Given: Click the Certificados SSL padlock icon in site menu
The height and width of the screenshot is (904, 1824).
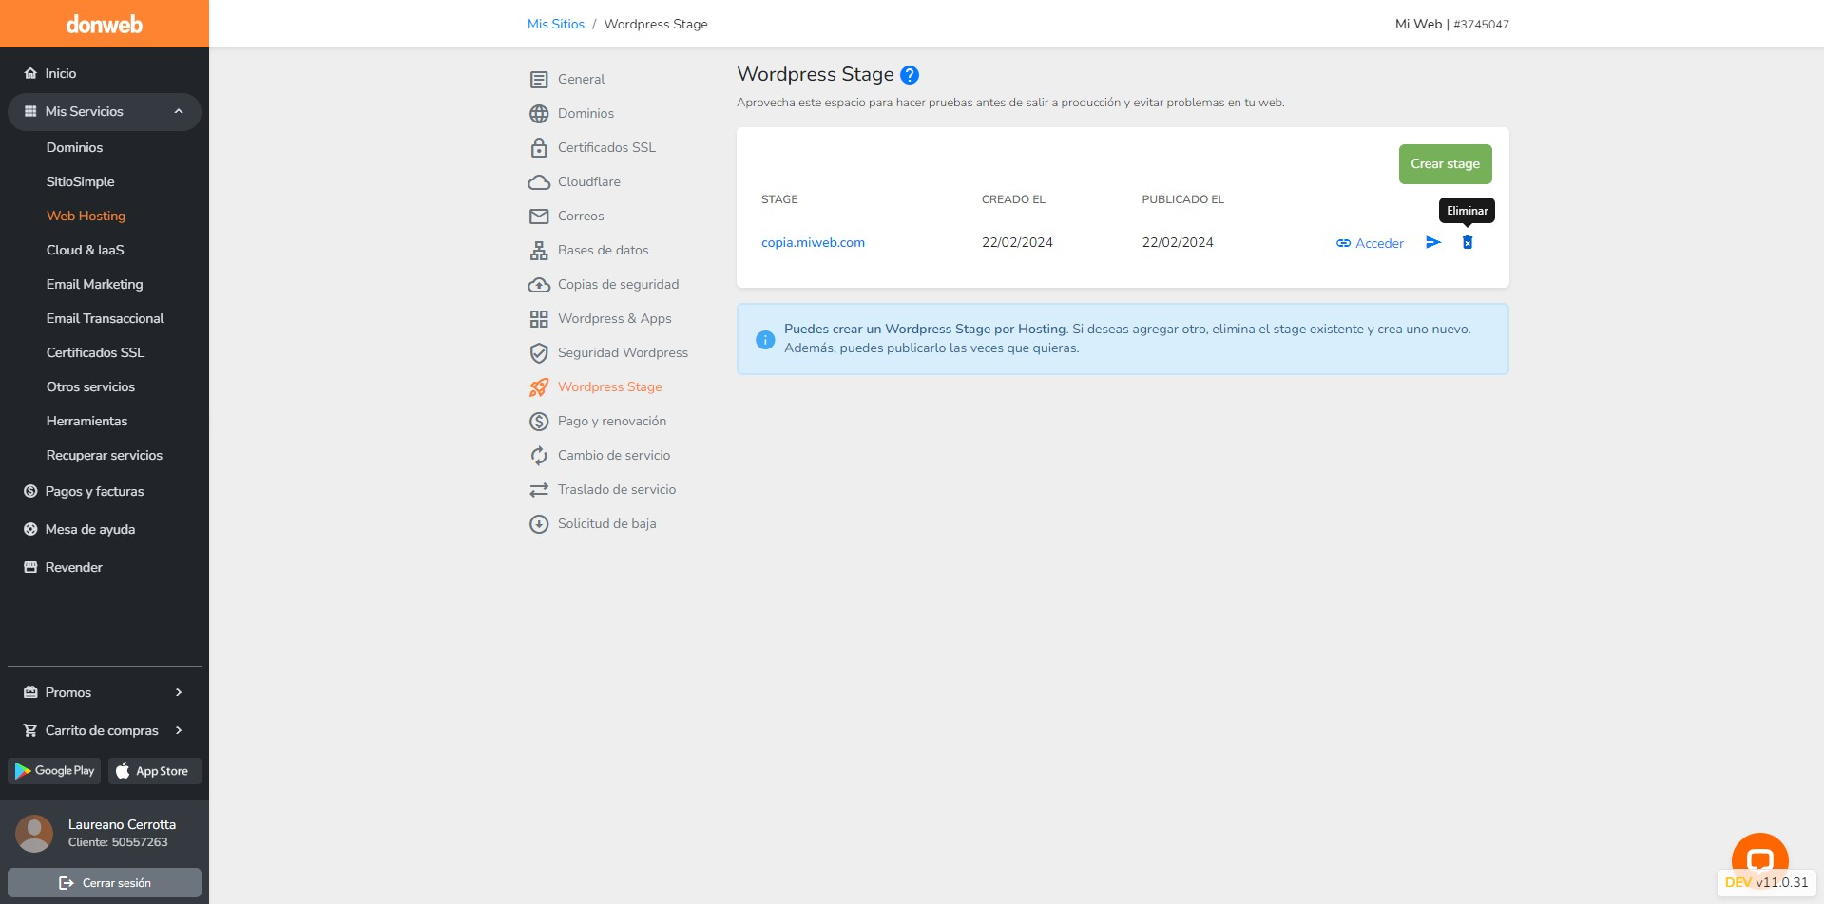Looking at the screenshot, I should point(539,148).
